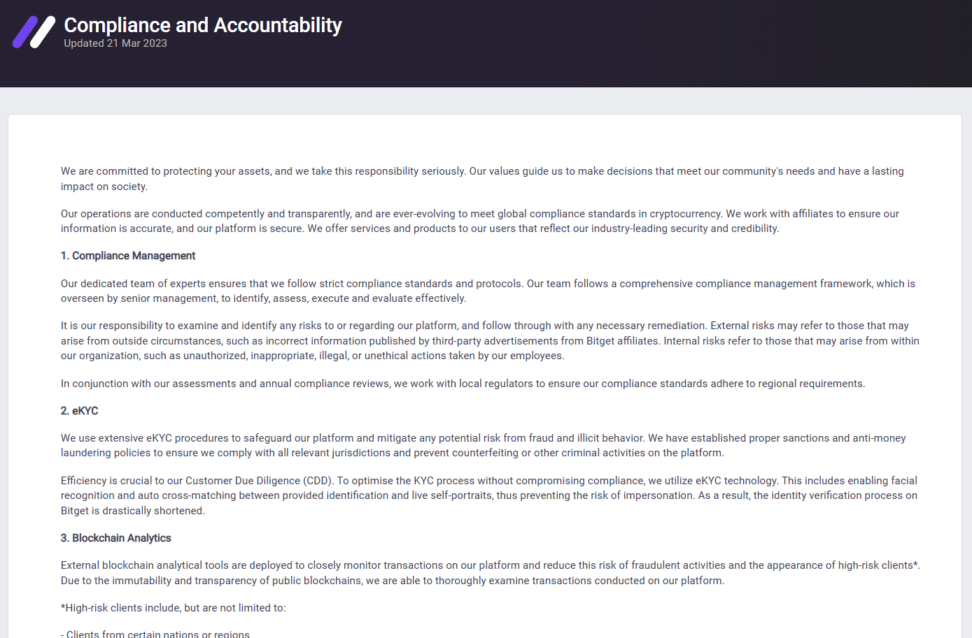
Task: Click the dark header banner's empty area
Action: (630, 43)
